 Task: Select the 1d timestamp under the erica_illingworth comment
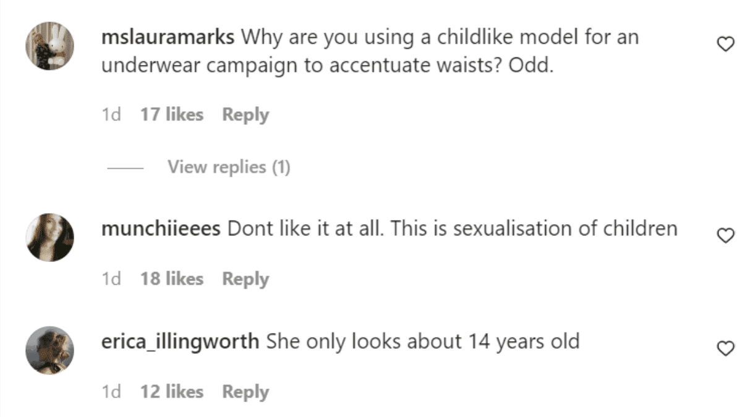click(x=111, y=392)
